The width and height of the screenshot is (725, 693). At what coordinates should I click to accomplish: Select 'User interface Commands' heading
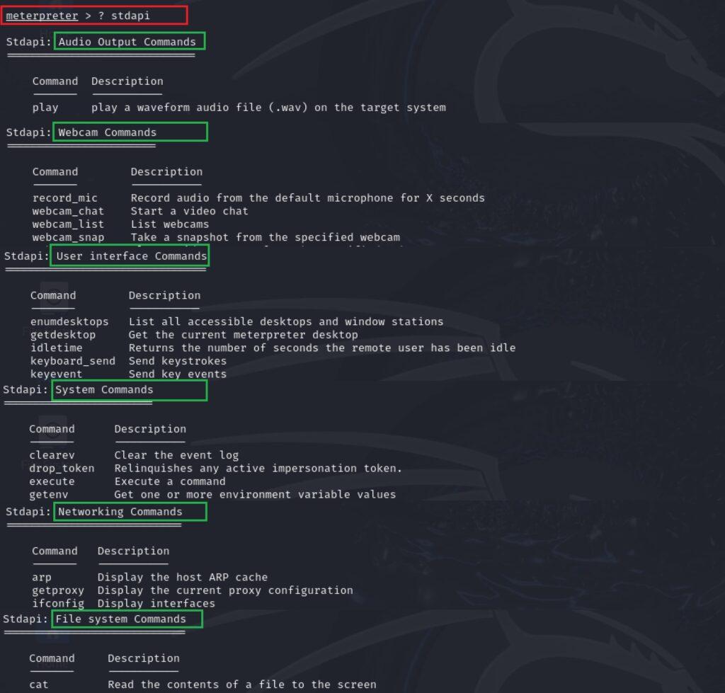point(132,256)
